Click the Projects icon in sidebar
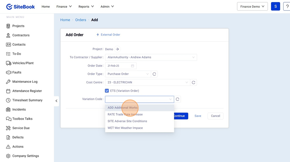290x162 pixels. 8,26
